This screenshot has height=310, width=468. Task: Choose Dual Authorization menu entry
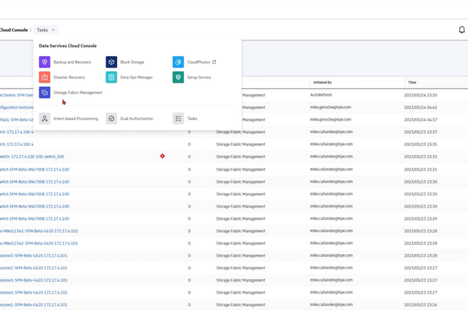tap(137, 119)
